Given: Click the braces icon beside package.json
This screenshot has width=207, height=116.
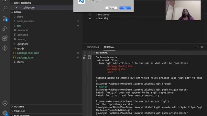Looking at the screenshot, I should pyautogui.click(x=14, y=57).
